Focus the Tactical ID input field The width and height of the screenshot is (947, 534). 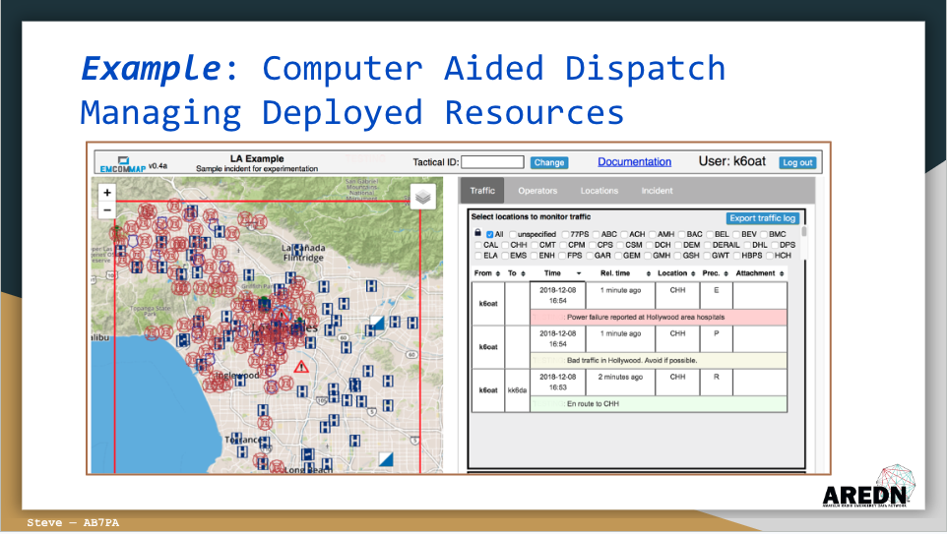click(492, 161)
